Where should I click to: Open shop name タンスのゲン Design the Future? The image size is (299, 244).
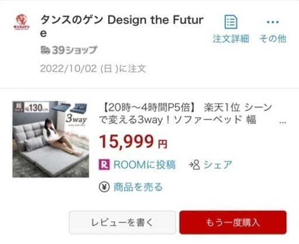122,26
